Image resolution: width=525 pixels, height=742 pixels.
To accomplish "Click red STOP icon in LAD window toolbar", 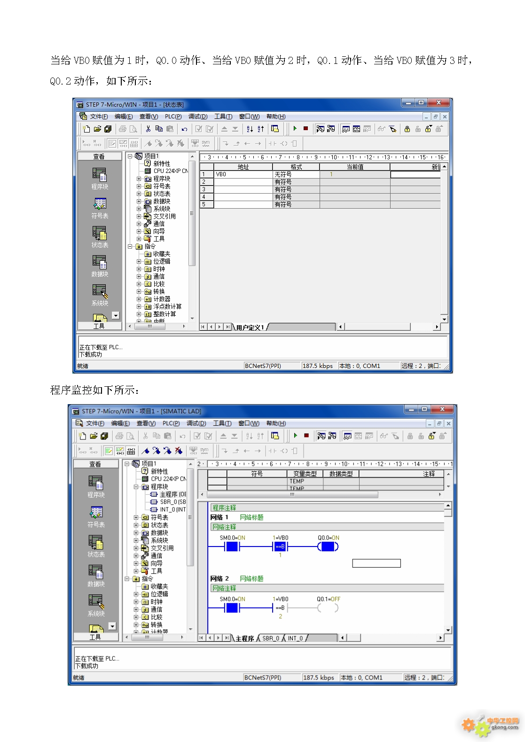I will tap(306, 436).
